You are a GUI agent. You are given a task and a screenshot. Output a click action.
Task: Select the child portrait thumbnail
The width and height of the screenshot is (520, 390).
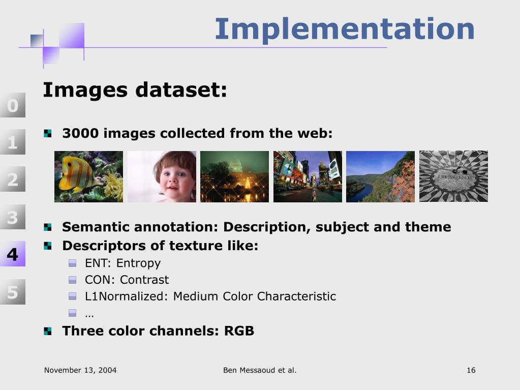pos(162,176)
